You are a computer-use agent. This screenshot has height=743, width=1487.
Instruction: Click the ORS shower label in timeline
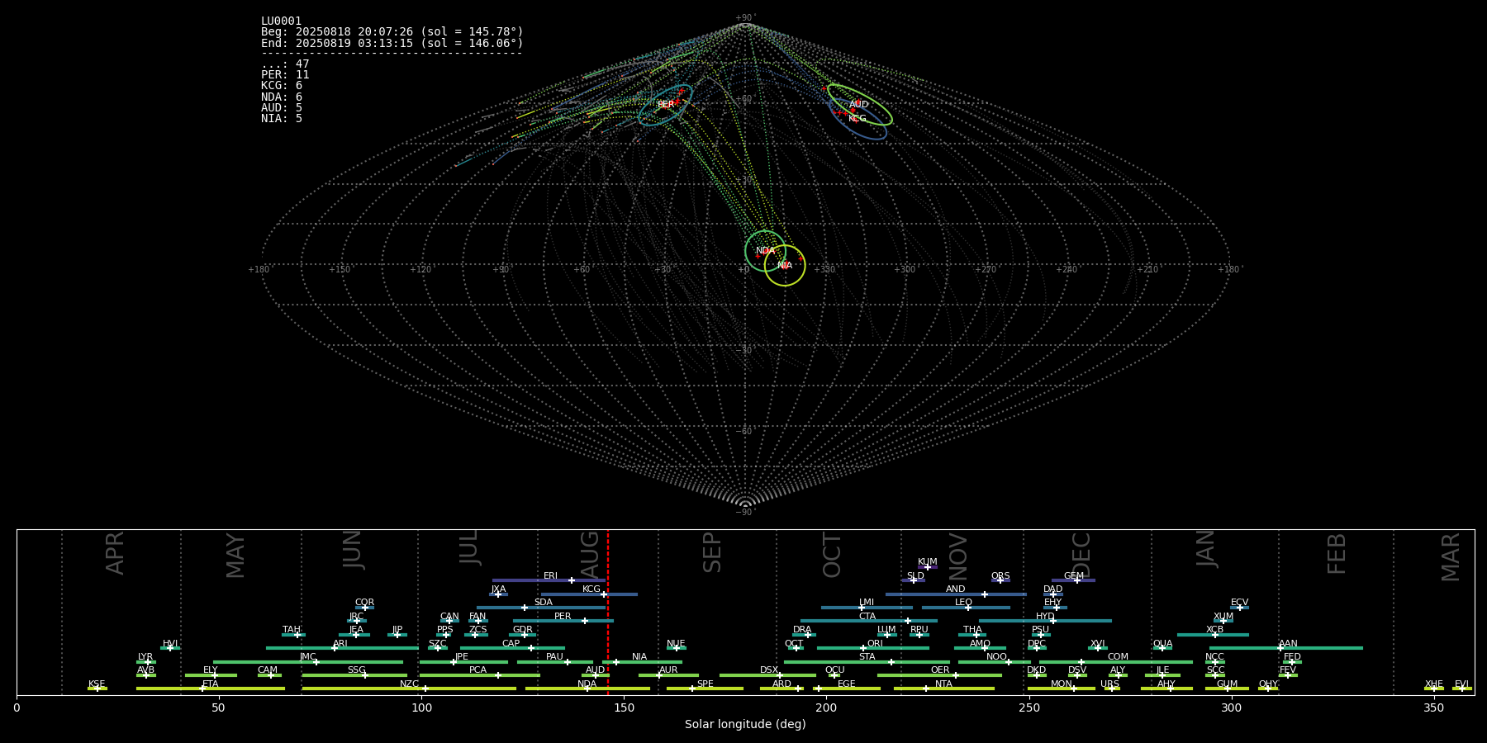[x=1000, y=576]
